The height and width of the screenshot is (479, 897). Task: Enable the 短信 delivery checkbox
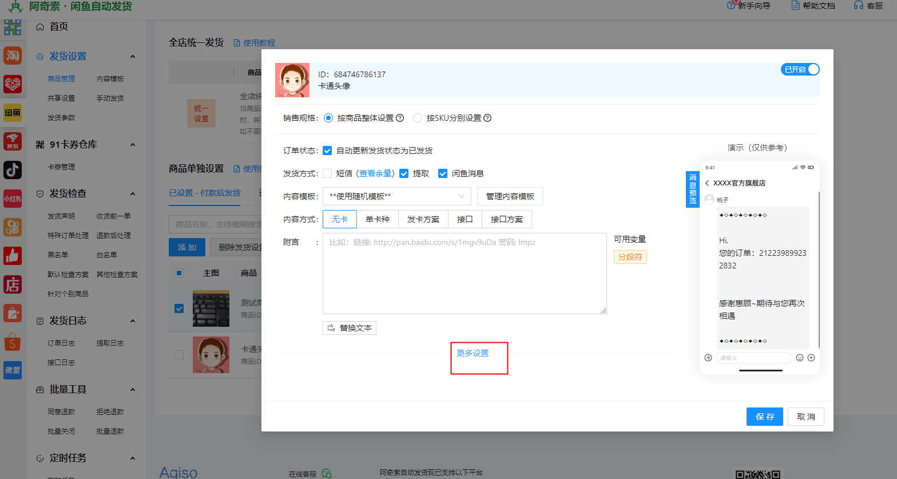[x=327, y=173]
